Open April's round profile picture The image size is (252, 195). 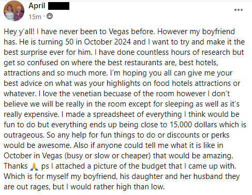(14, 11)
